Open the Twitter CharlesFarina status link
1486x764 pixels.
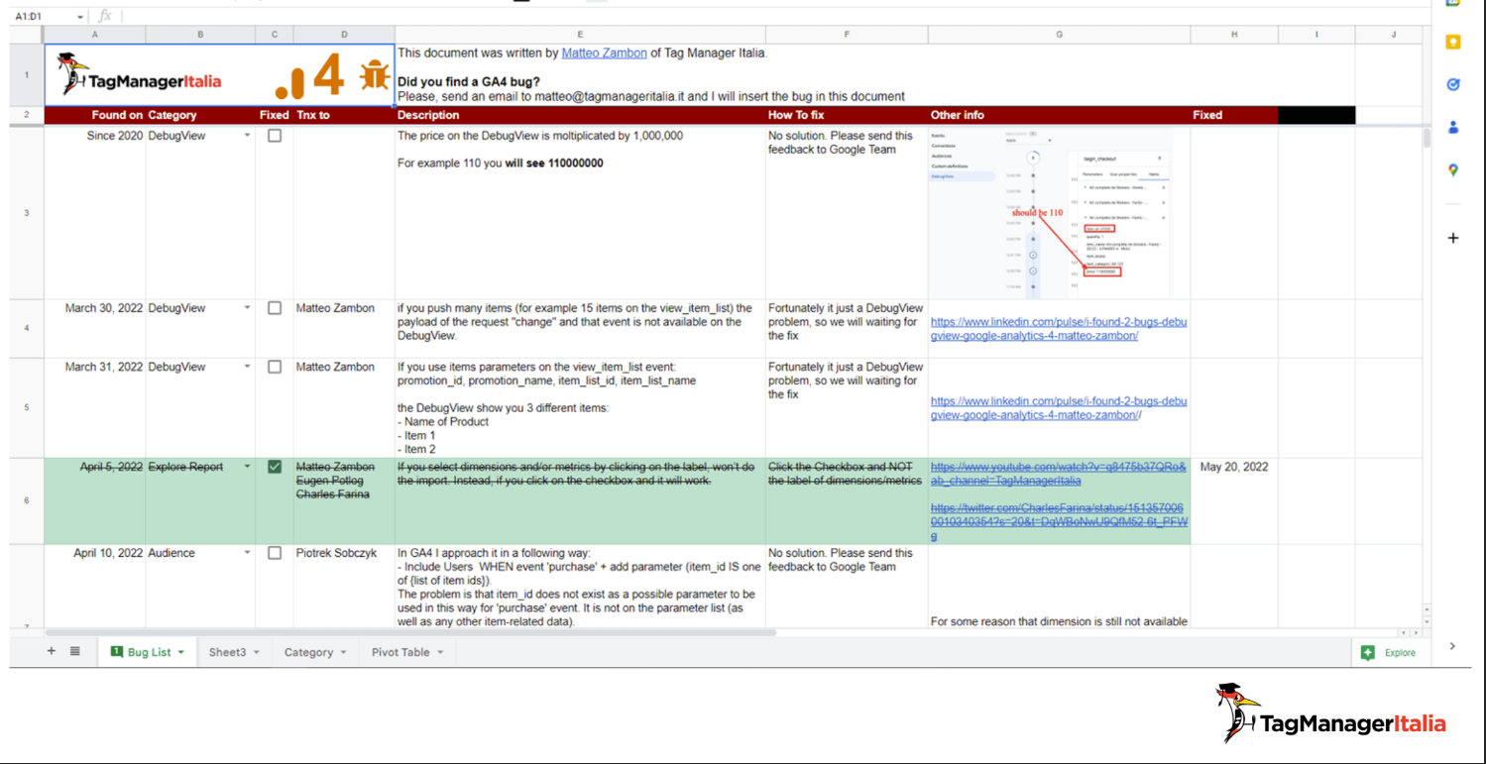(1058, 522)
